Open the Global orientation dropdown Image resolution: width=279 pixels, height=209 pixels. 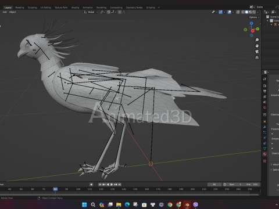91,12
